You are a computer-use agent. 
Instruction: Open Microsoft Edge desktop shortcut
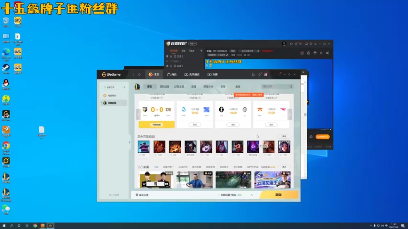[6, 54]
